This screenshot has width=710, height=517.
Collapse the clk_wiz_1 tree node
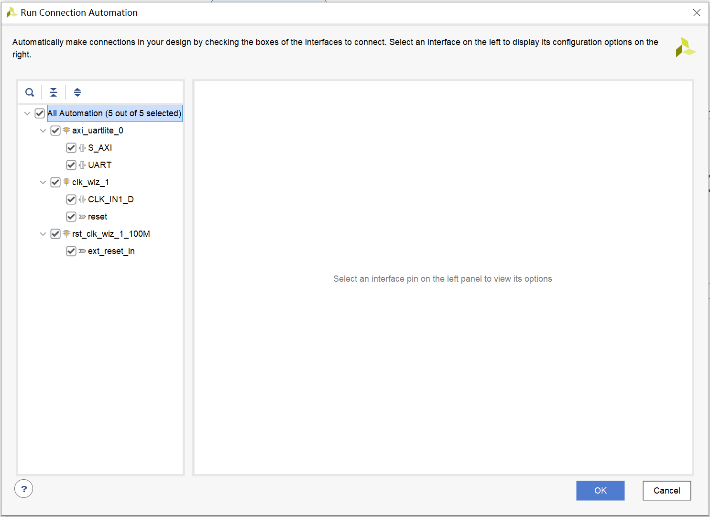click(43, 182)
